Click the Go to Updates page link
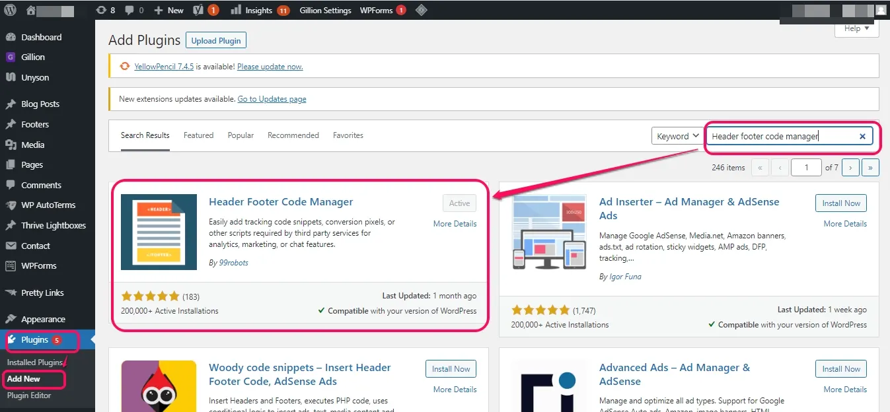 pos(272,99)
